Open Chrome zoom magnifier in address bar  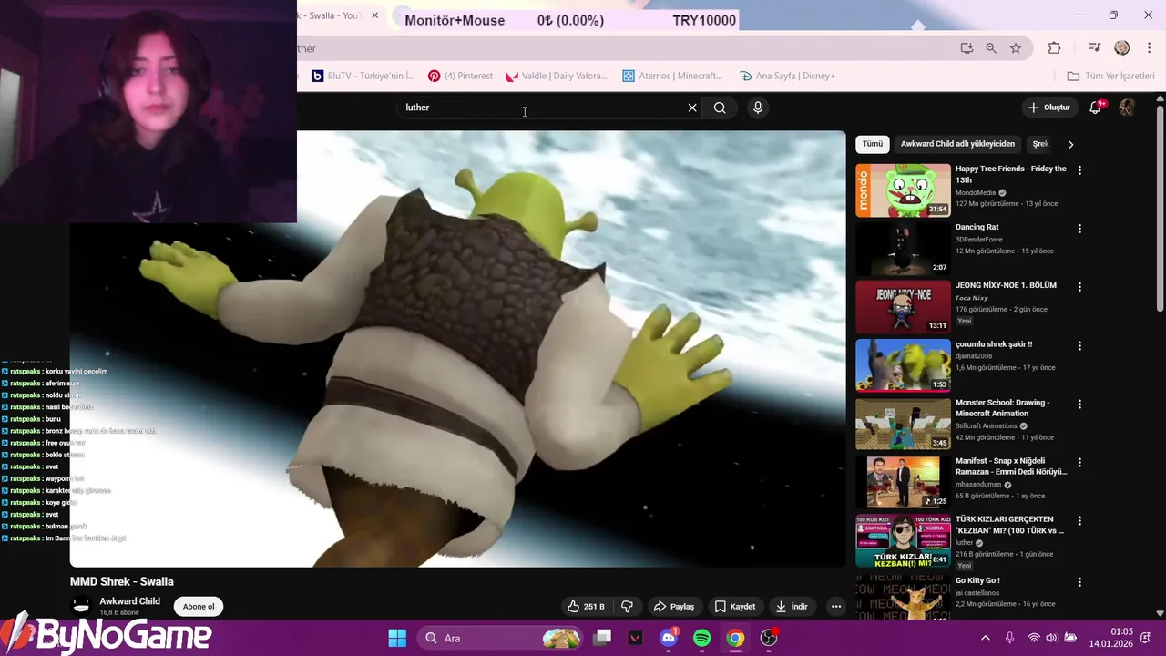coord(991,48)
